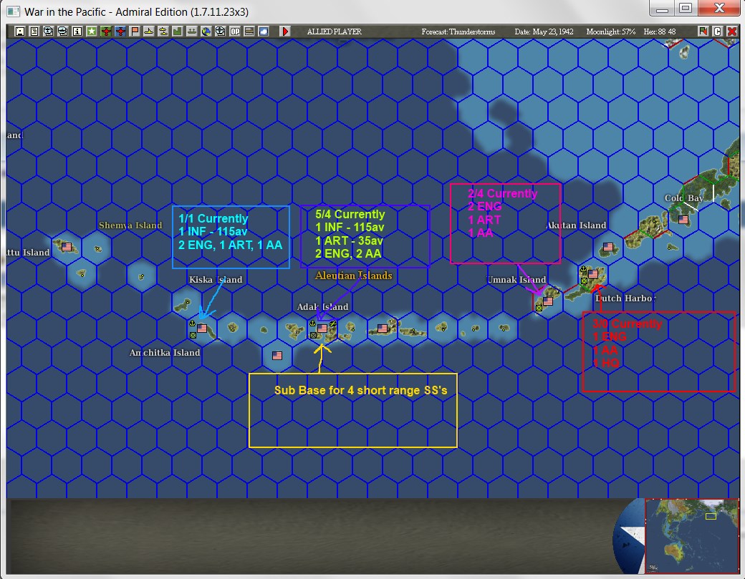Click the app icon in the title bar

pyautogui.click(x=14, y=11)
